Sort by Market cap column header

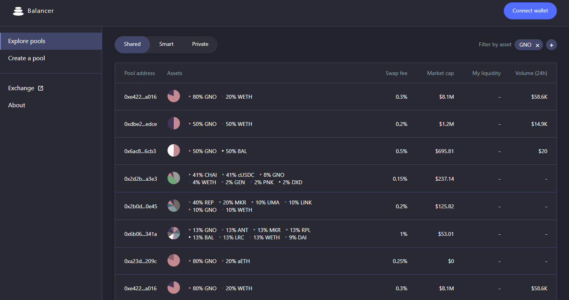tap(440, 73)
